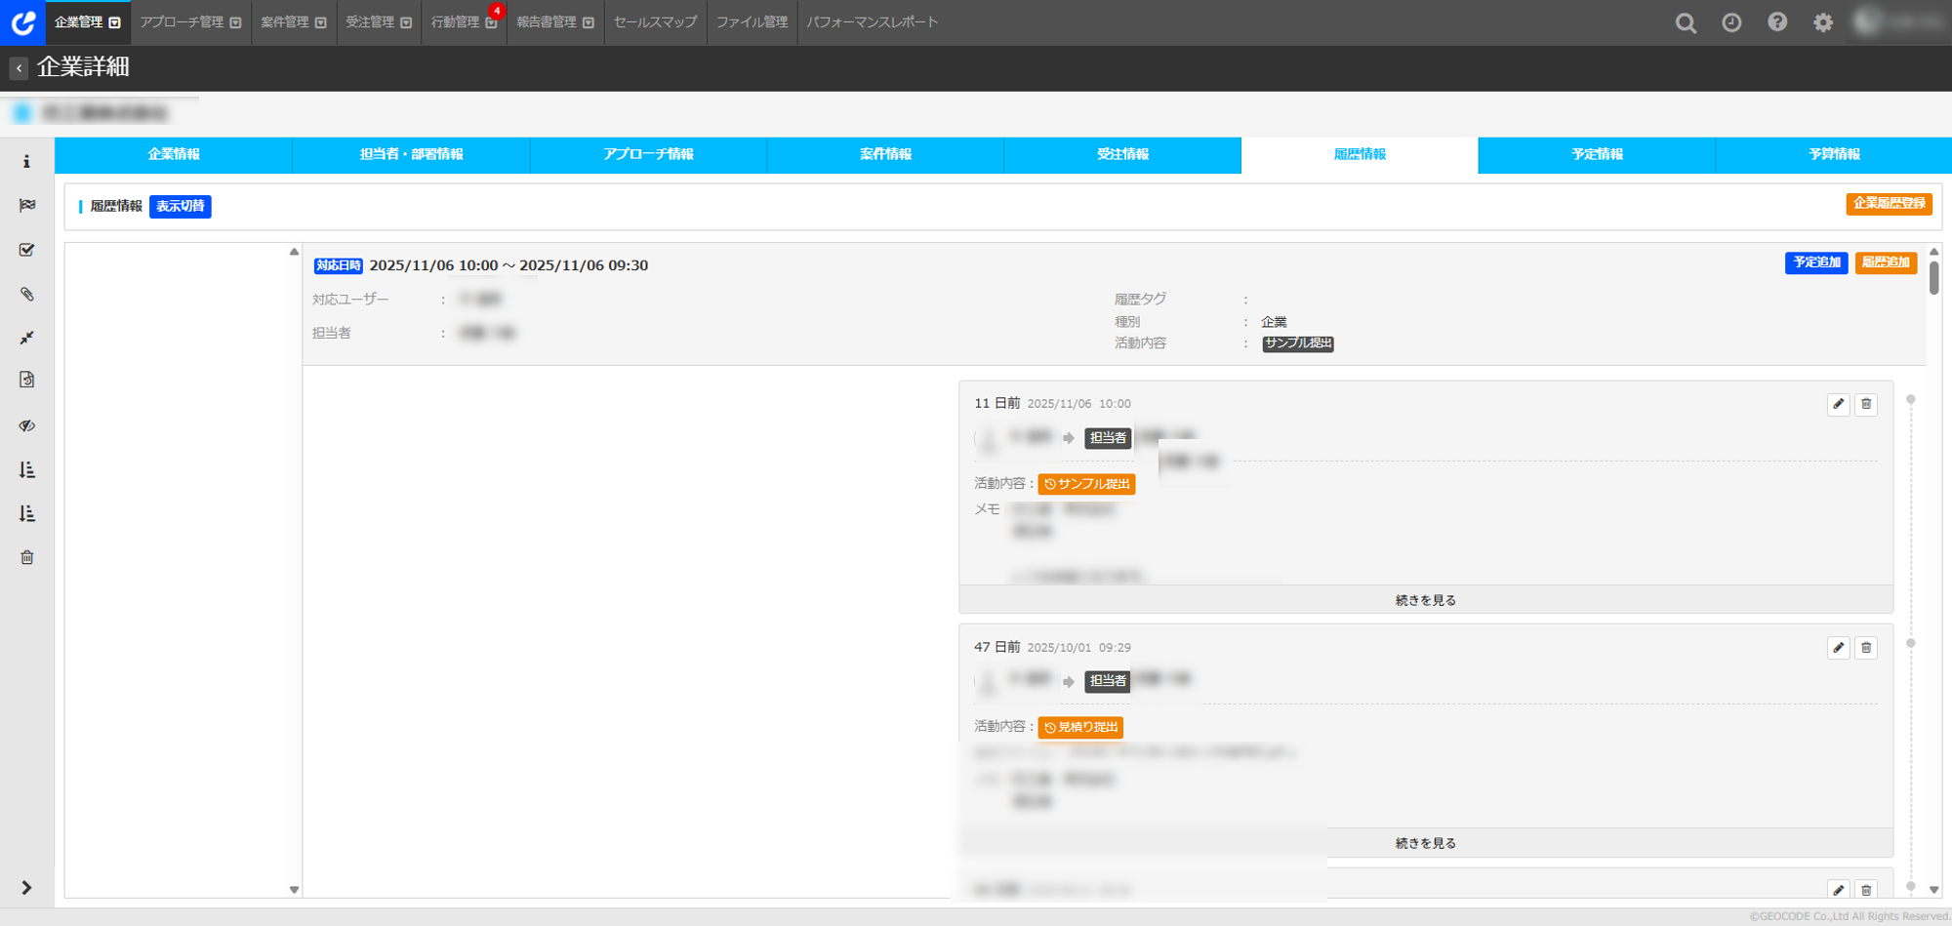Select the active 履歴情報 tab

pos(1360,155)
